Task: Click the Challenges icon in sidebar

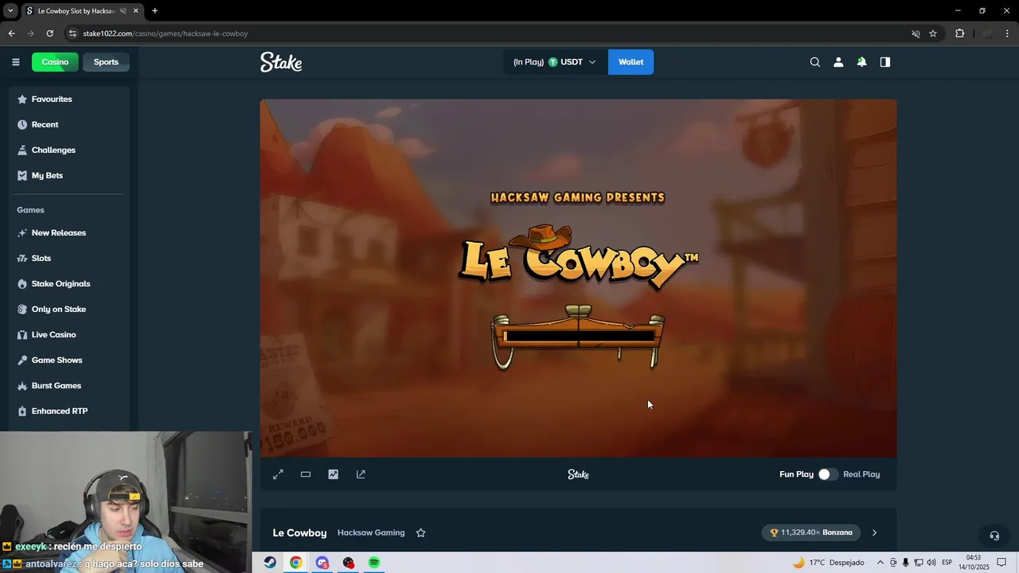Action: [x=22, y=150]
